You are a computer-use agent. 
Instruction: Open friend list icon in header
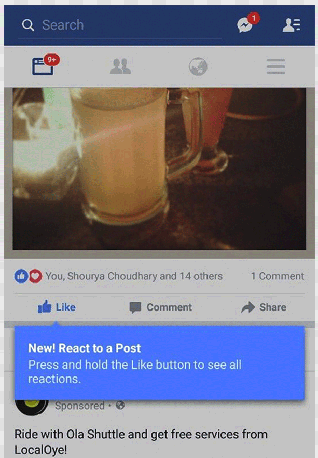pyautogui.click(x=291, y=25)
